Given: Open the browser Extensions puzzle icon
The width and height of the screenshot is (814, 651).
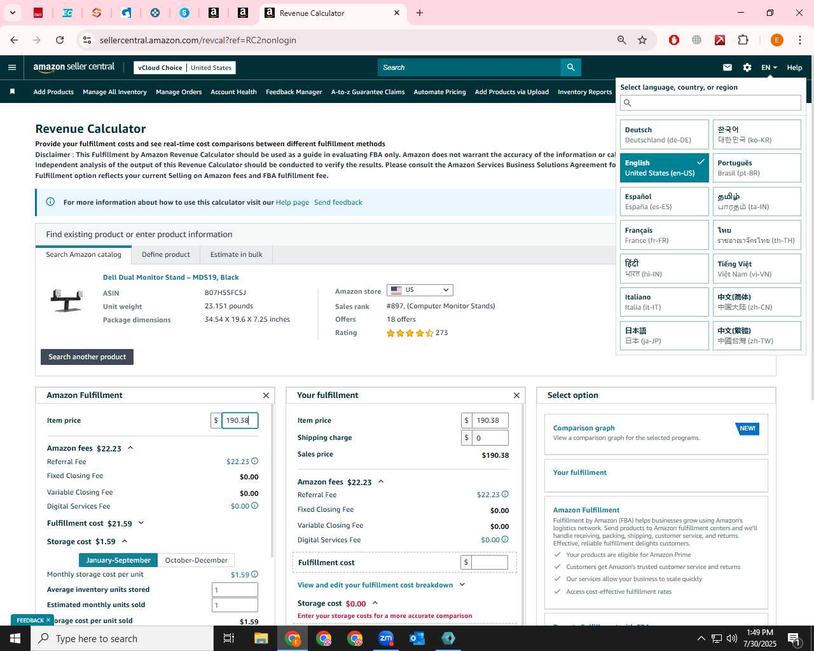Looking at the screenshot, I should 743,40.
